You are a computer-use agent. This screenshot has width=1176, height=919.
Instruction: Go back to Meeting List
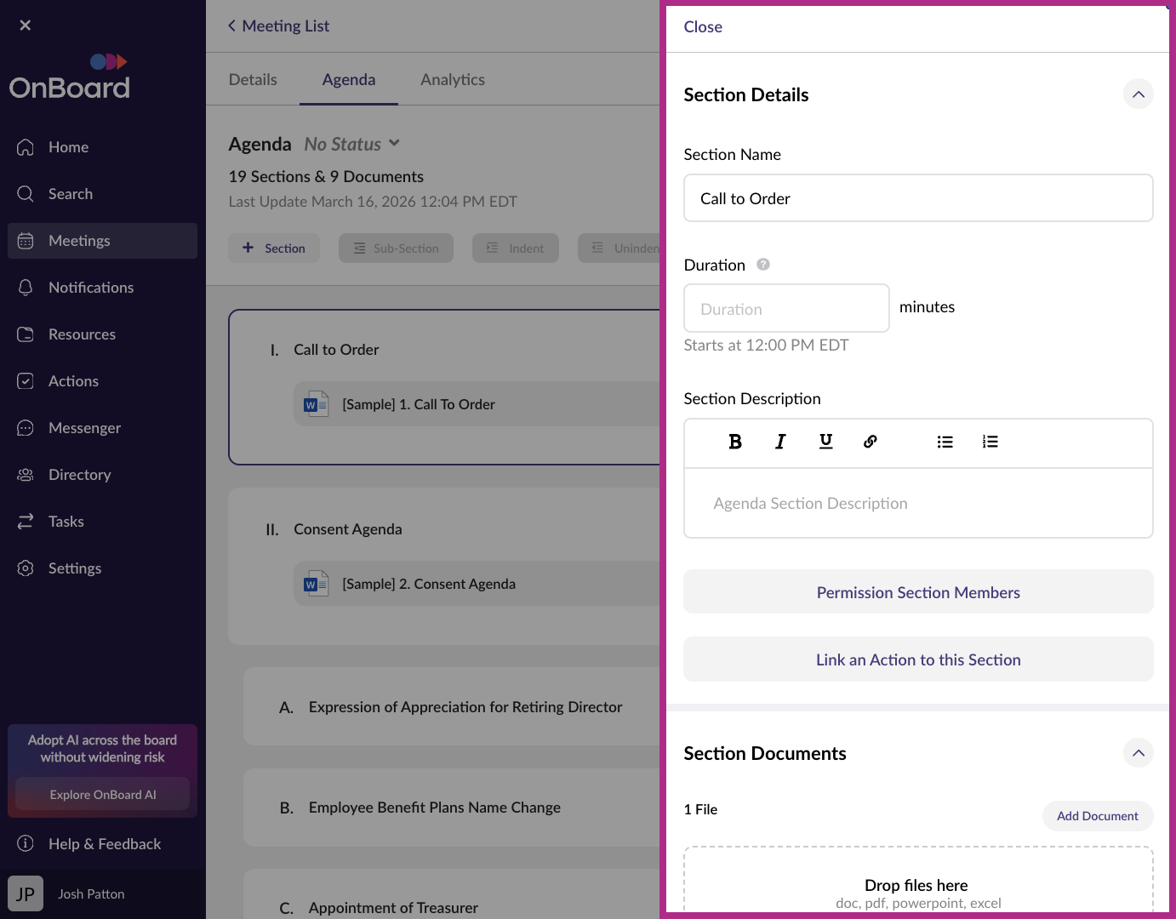(x=278, y=26)
